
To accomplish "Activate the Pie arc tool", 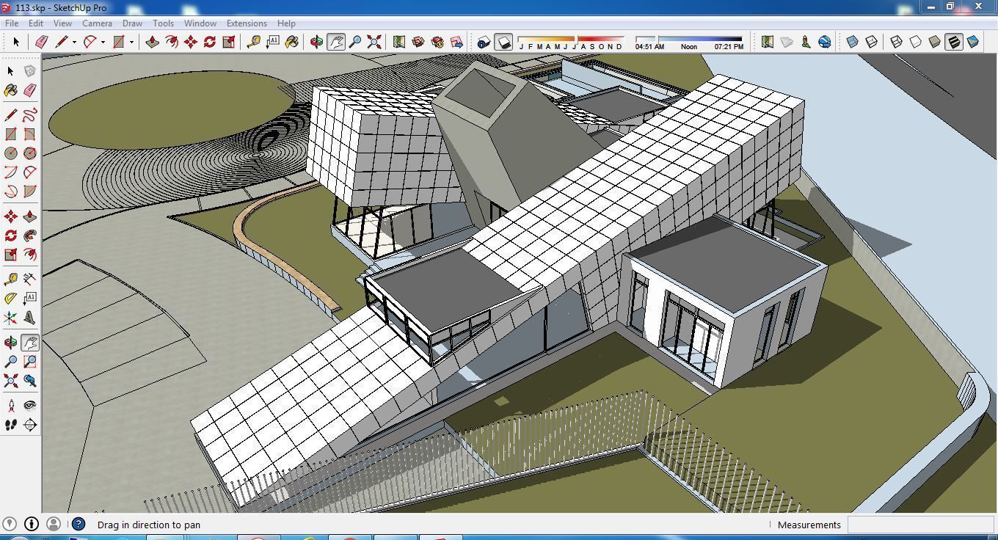I will [30, 191].
